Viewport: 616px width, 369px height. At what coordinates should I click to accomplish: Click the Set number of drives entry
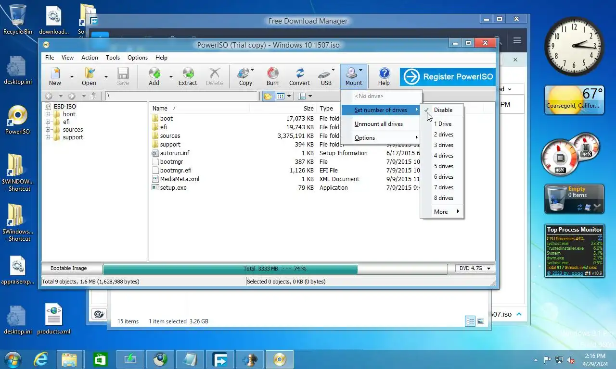(381, 110)
